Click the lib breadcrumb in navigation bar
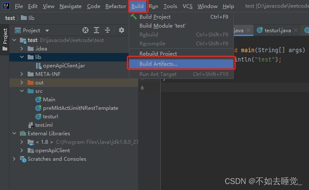Viewport: 309px width, 190px height. [x=28, y=18]
